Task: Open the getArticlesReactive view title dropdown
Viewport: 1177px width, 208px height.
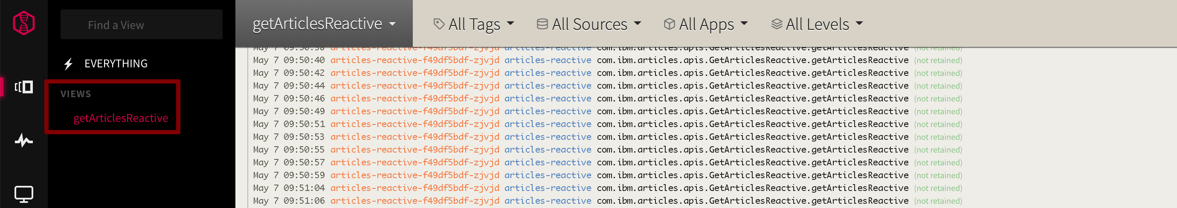Action: point(324,24)
